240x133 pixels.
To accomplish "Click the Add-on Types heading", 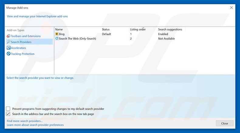I will [x=15, y=30].
